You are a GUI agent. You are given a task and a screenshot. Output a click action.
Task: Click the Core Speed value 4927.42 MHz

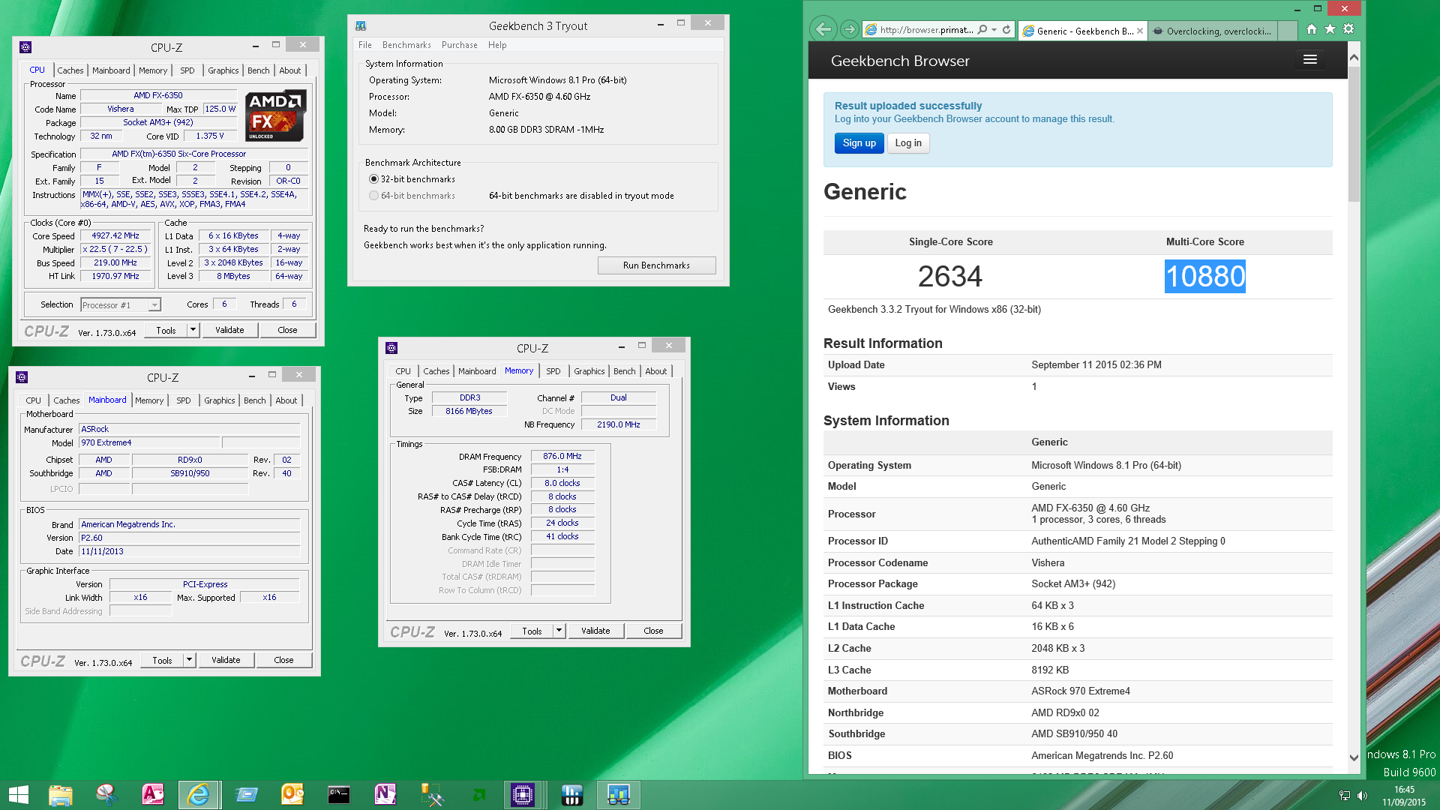pyautogui.click(x=115, y=235)
